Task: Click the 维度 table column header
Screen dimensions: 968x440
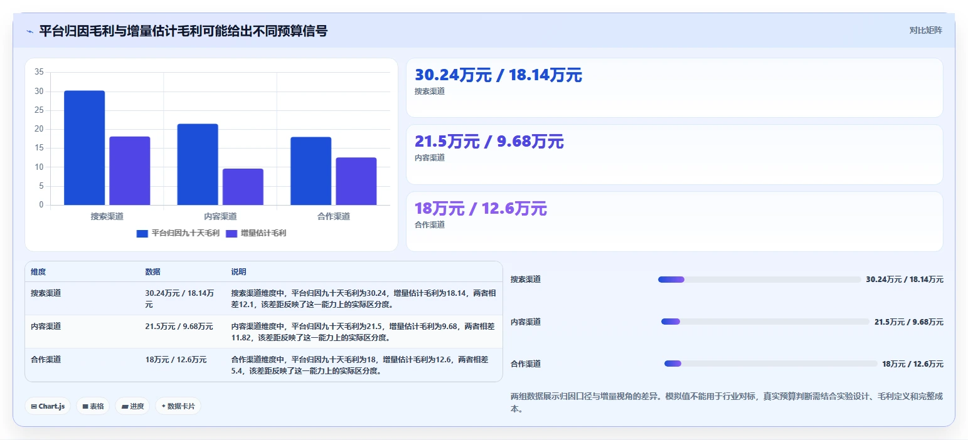Action: (x=38, y=272)
